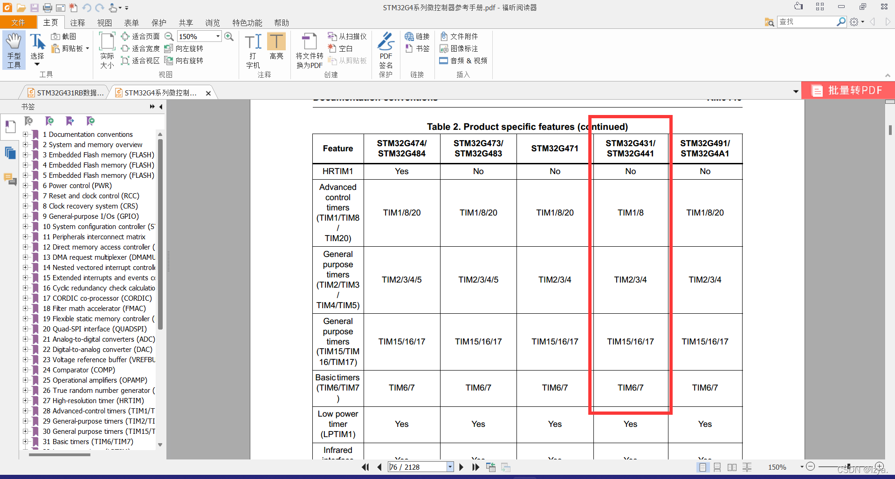
Task: Click zoom in magnifier icon
Action: click(229, 36)
